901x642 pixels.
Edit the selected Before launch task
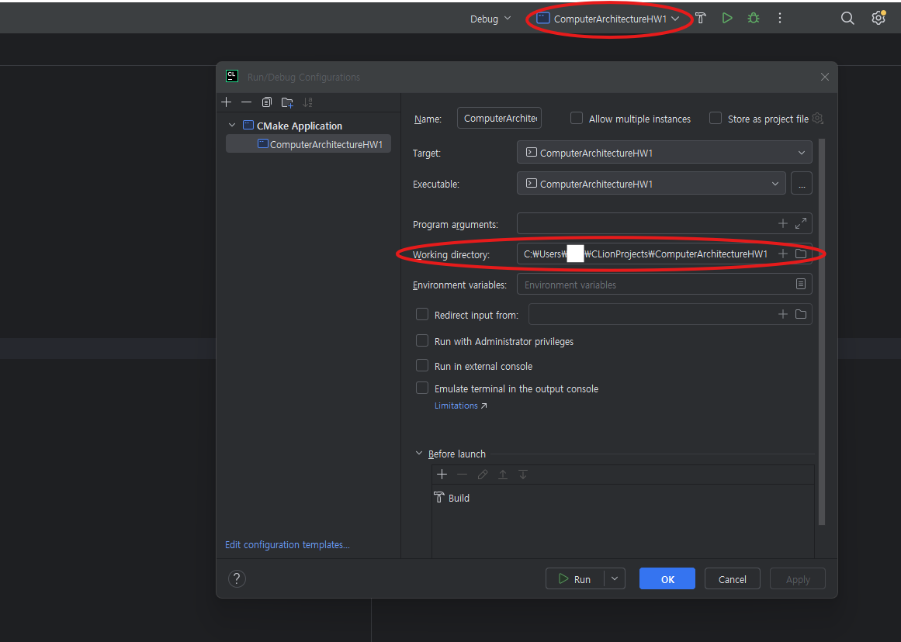[483, 475]
